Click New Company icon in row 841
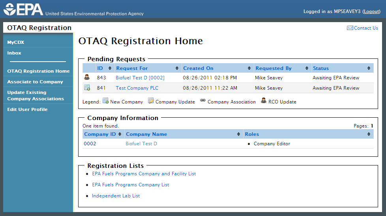This screenshot has height=216, width=386. [87, 87]
